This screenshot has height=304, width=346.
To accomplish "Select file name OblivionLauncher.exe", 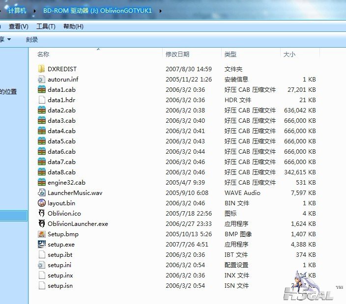I will coord(78,224).
